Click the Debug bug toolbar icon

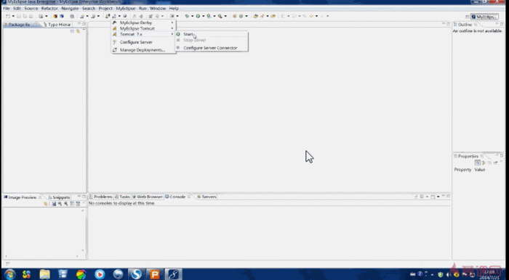(x=187, y=16)
